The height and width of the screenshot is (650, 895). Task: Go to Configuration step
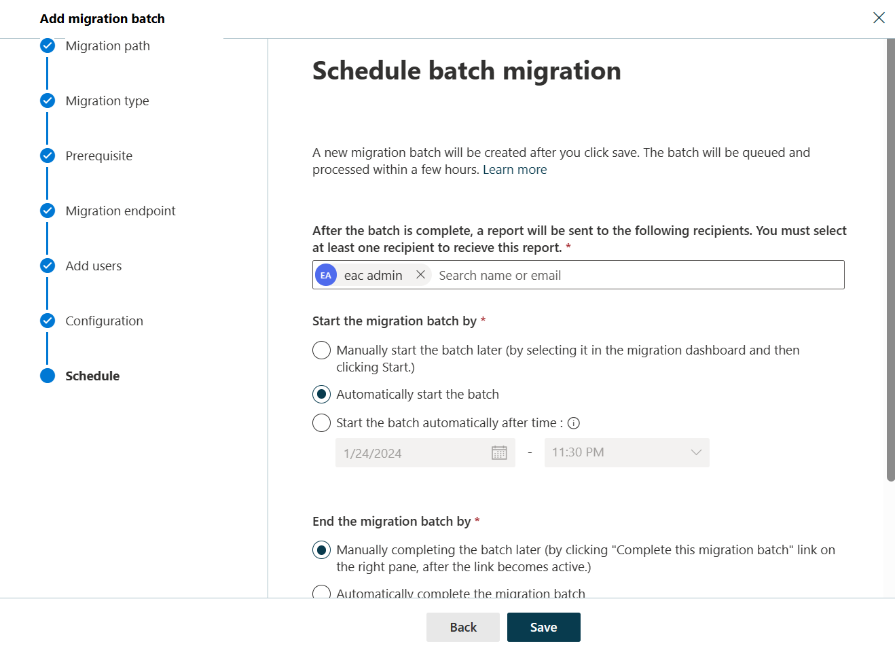105,321
